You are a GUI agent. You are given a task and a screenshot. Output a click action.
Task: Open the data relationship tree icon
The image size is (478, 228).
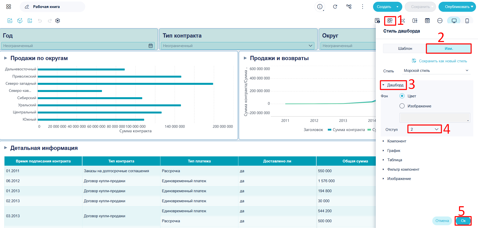[x=349, y=7]
